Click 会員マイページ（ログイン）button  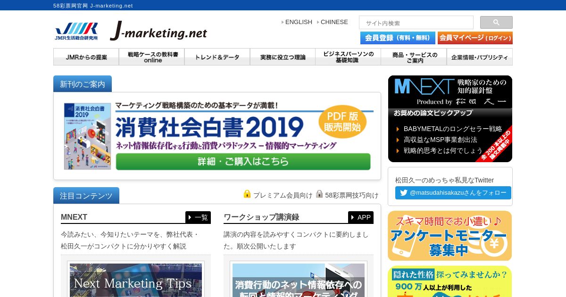475,38
